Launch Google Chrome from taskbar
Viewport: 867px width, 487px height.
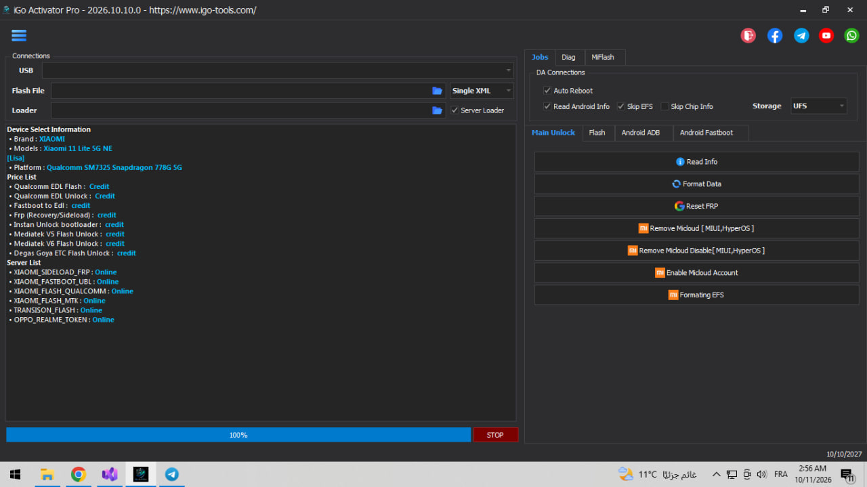point(79,474)
